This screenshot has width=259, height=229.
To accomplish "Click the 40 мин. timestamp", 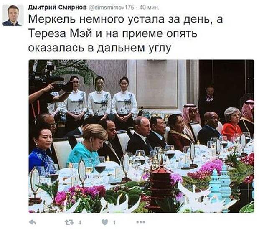I will (x=149, y=8).
